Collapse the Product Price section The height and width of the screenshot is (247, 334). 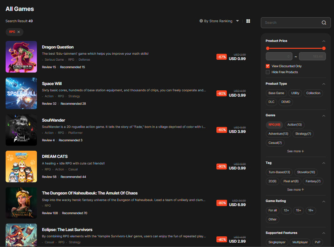click(x=324, y=41)
